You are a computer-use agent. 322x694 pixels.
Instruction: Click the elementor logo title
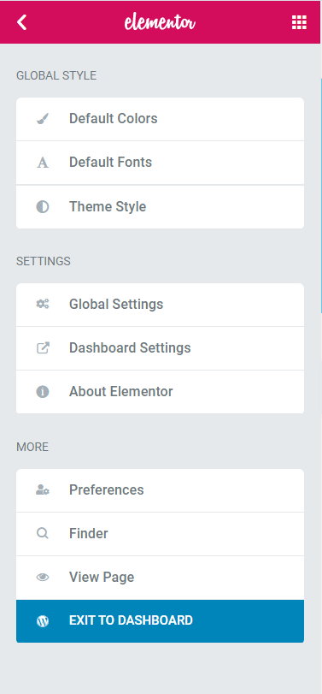pyautogui.click(x=160, y=22)
